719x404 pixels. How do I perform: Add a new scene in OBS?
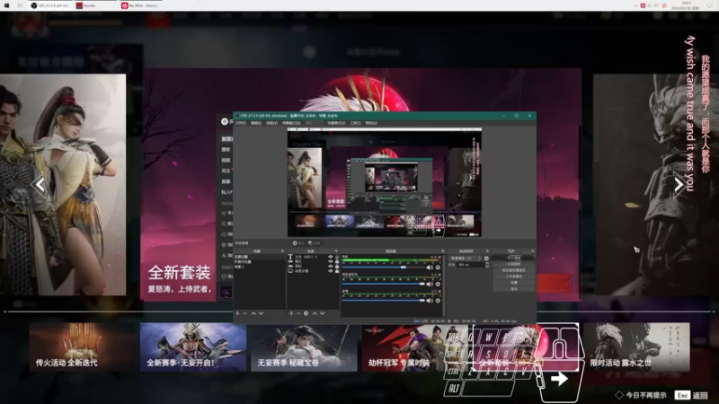[x=237, y=313]
